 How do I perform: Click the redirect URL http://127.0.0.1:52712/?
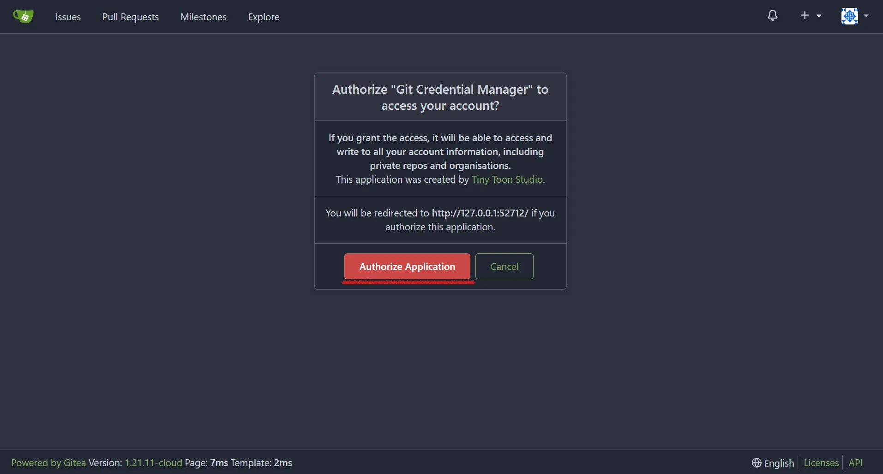[x=480, y=213]
